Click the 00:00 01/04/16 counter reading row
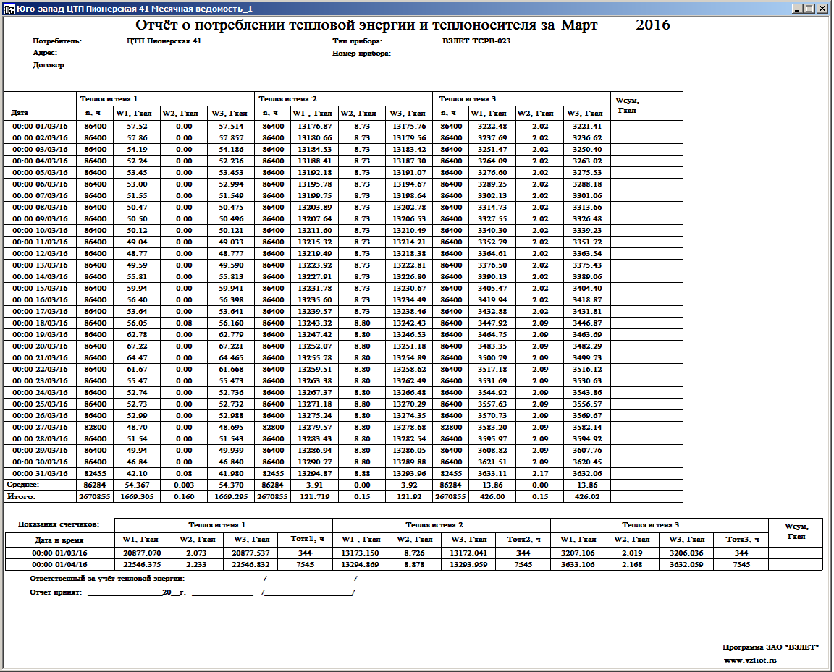This screenshot has width=834, height=672. coord(59,564)
